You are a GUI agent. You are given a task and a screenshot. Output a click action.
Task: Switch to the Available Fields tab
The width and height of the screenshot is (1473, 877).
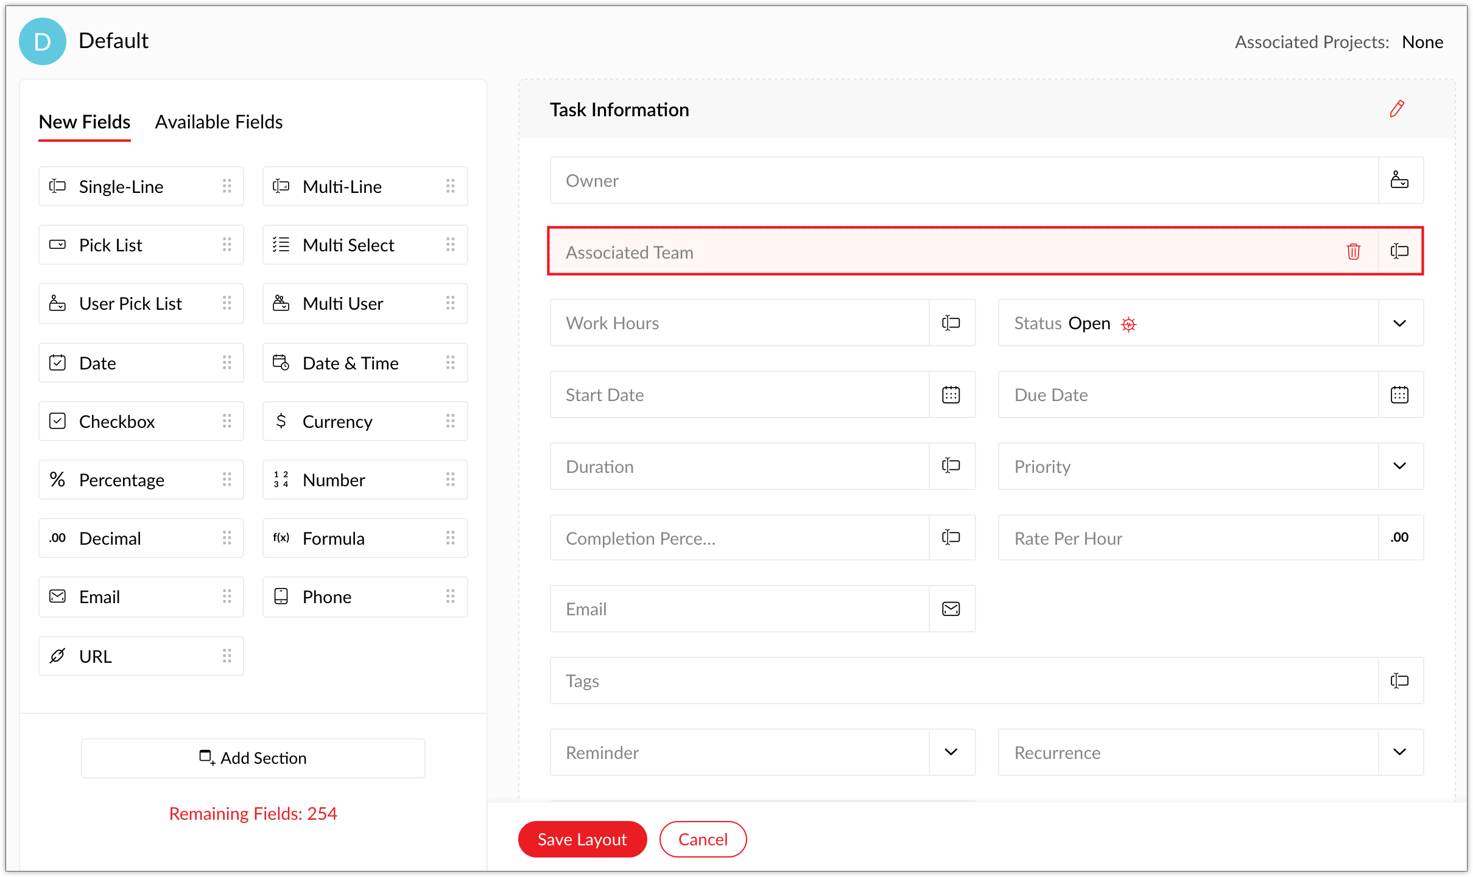coord(219,122)
